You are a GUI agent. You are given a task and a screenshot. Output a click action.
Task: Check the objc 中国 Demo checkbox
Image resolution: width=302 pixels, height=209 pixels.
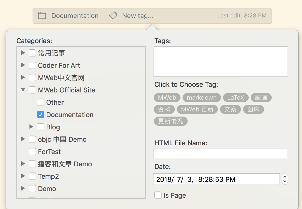click(x=32, y=139)
